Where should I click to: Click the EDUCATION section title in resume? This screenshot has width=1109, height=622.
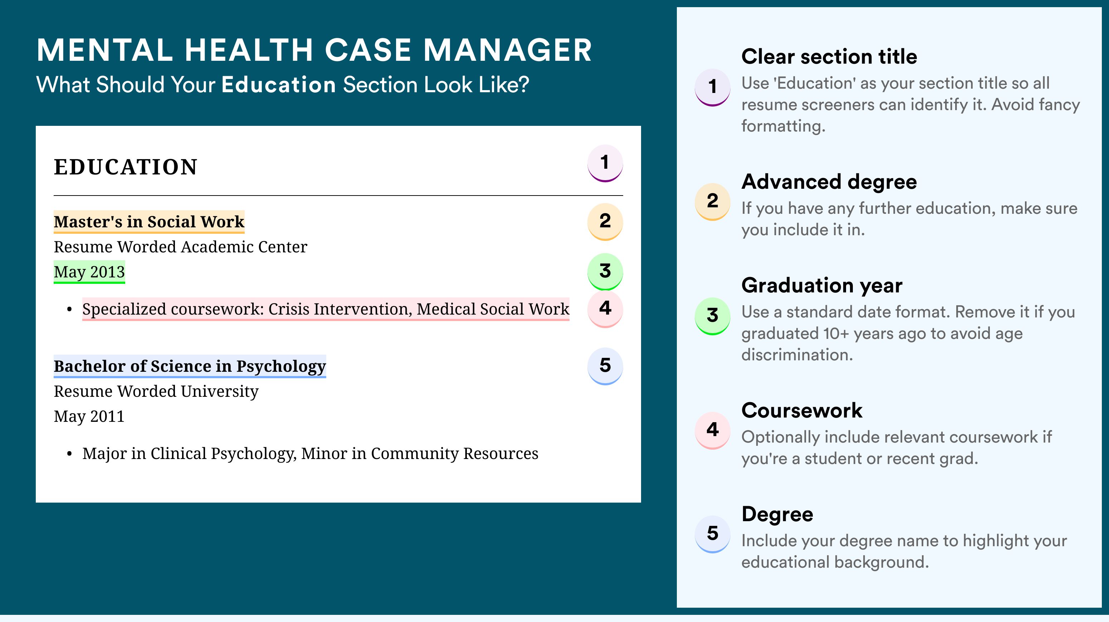tap(125, 167)
